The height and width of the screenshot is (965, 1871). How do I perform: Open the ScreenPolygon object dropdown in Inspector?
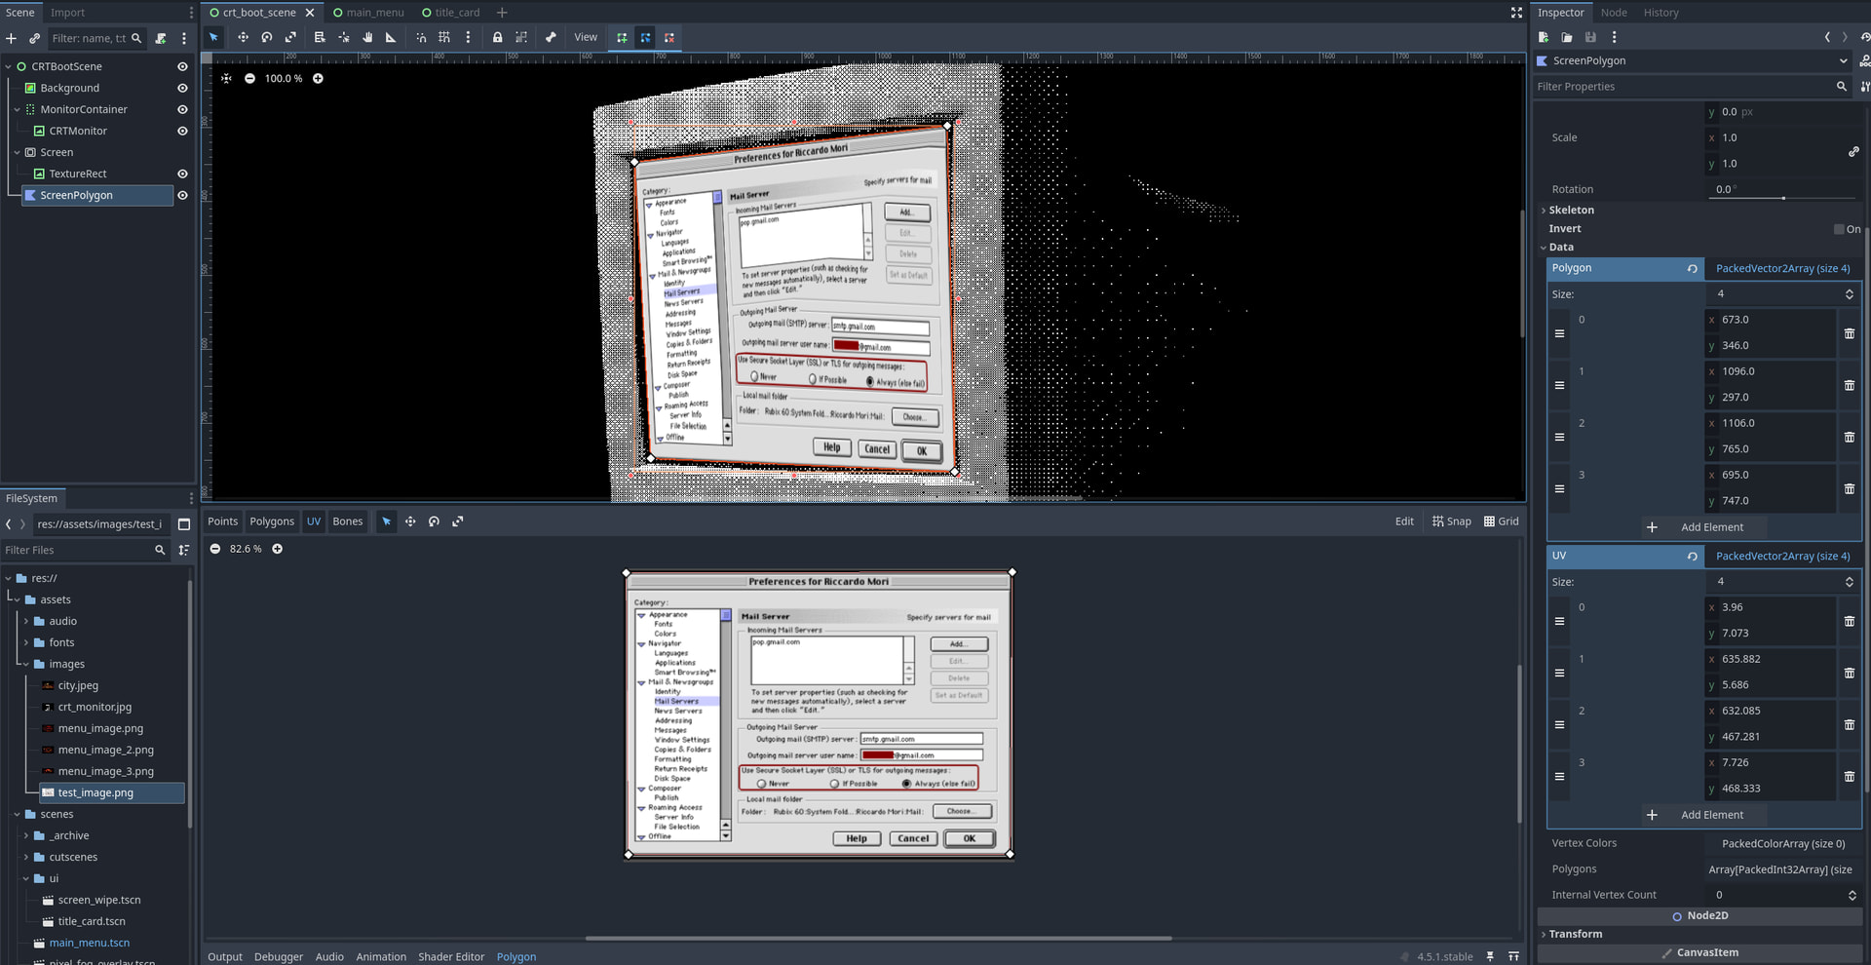[1843, 60]
